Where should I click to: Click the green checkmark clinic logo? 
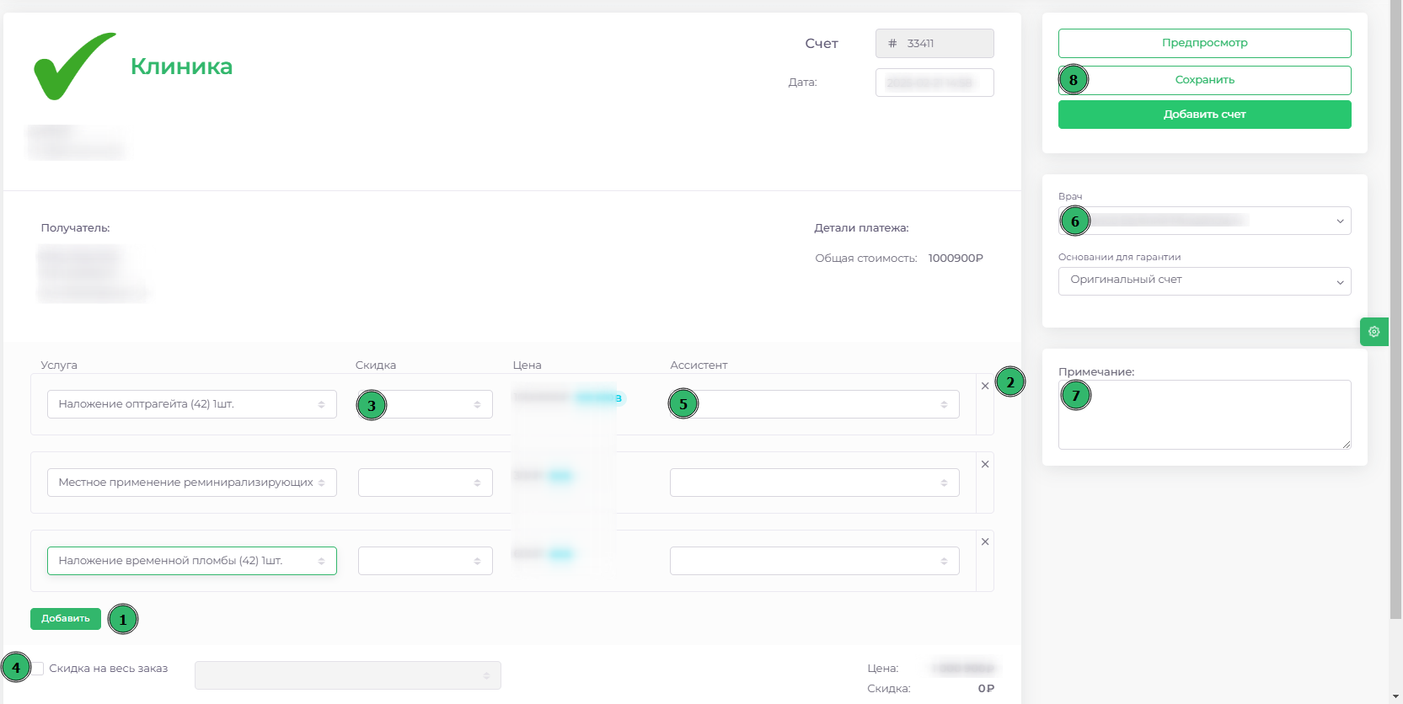pyautogui.click(x=74, y=66)
